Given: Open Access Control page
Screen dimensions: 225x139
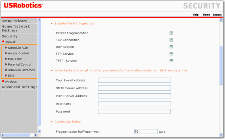Looking at the screenshot, I should tap(18, 53).
